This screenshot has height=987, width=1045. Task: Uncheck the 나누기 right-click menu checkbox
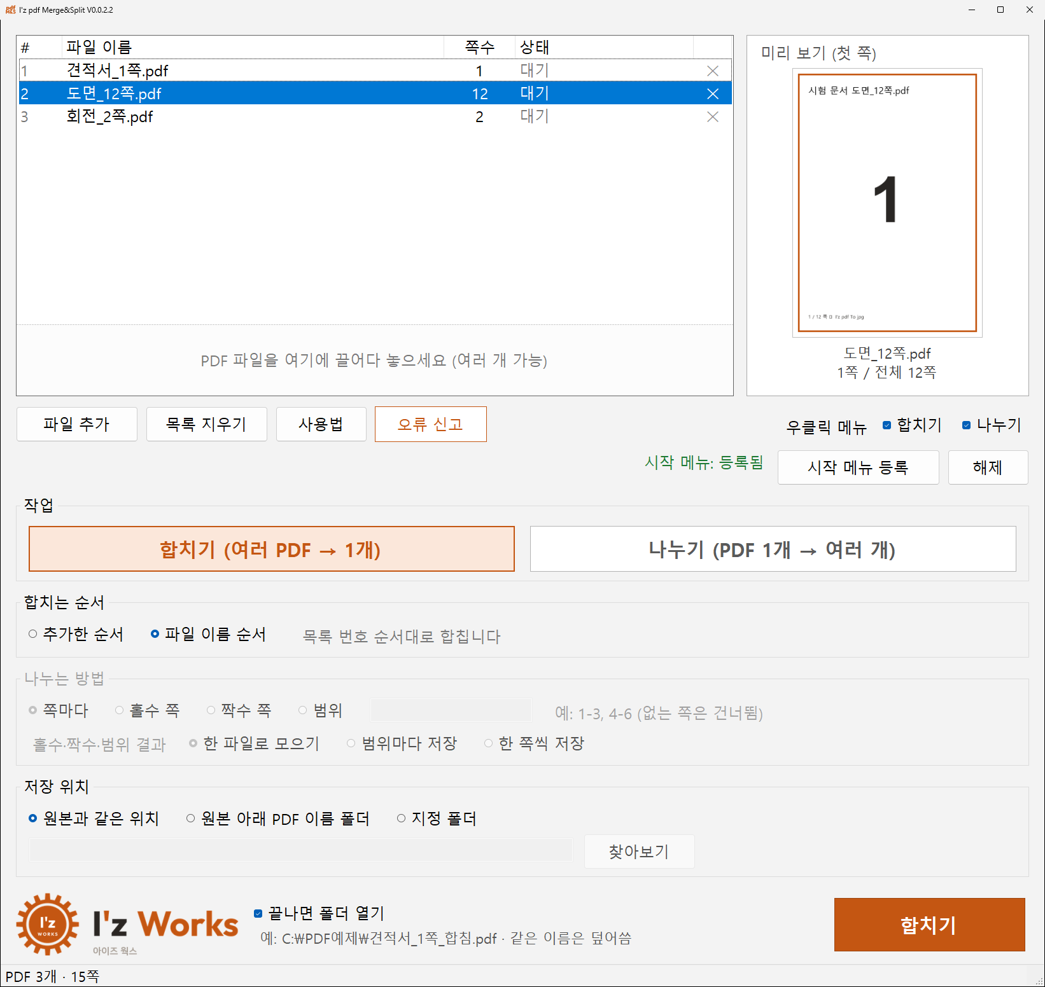pos(967,425)
